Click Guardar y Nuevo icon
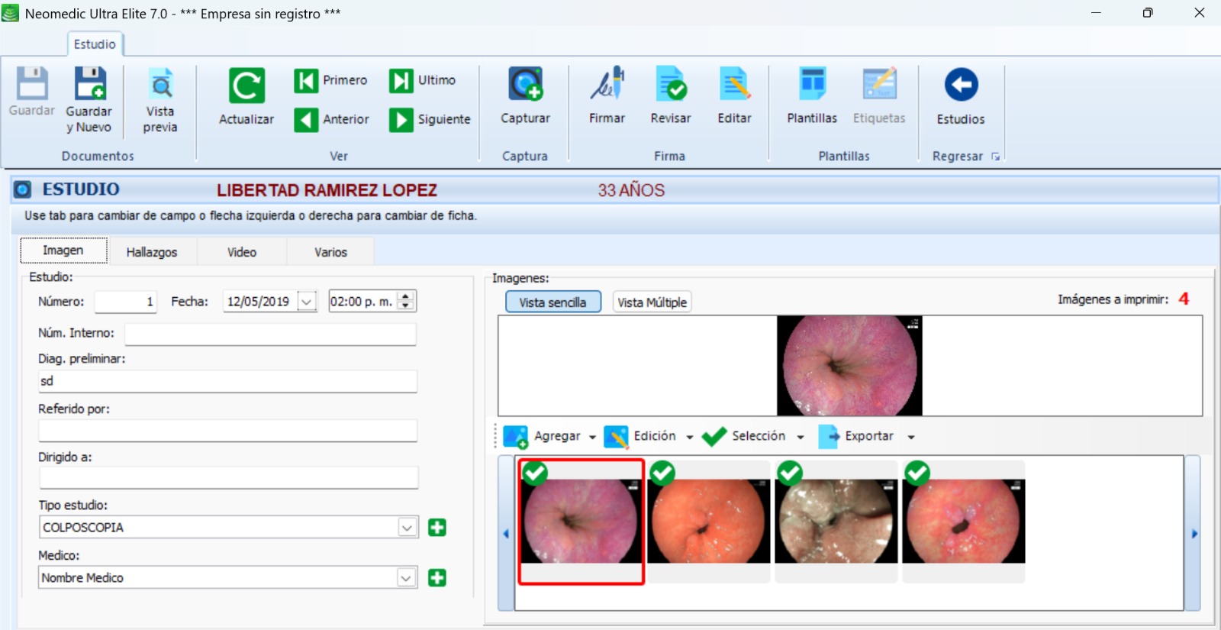The width and height of the screenshot is (1221, 630). point(89,84)
